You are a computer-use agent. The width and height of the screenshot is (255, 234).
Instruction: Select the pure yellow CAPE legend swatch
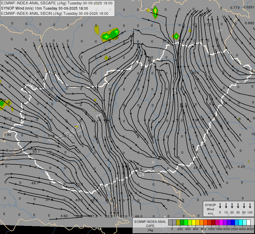coord(194,223)
